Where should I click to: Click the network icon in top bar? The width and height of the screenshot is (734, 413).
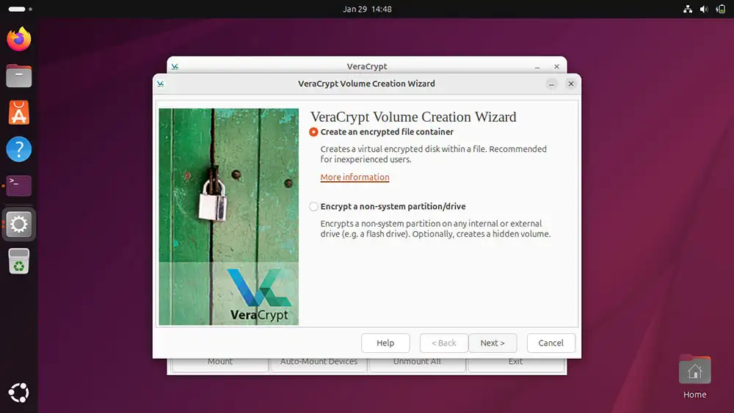click(688, 10)
